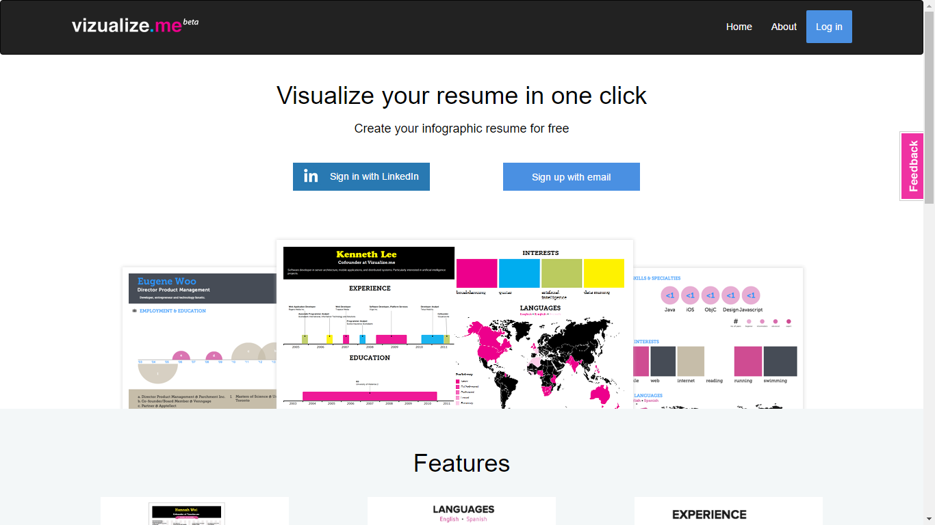Click the EXPERIENCE feature card title
This screenshot has height=525, width=935.
710,515
